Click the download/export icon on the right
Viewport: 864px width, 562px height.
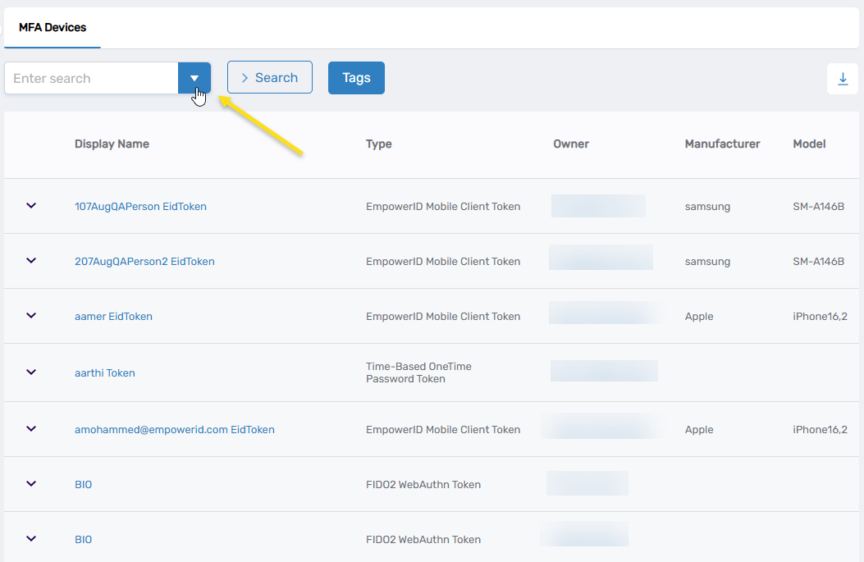pyautogui.click(x=843, y=78)
